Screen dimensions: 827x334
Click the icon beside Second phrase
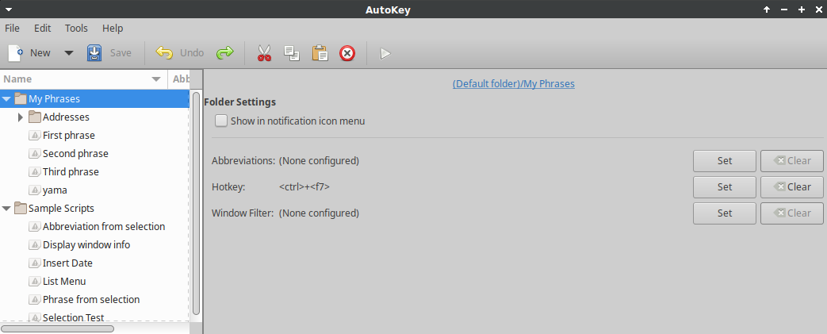click(35, 154)
